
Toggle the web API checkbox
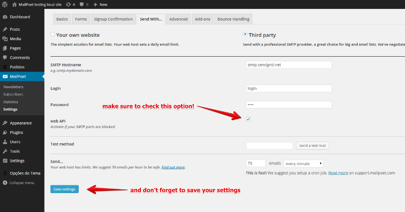pyautogui.click(x=248, y=119)
